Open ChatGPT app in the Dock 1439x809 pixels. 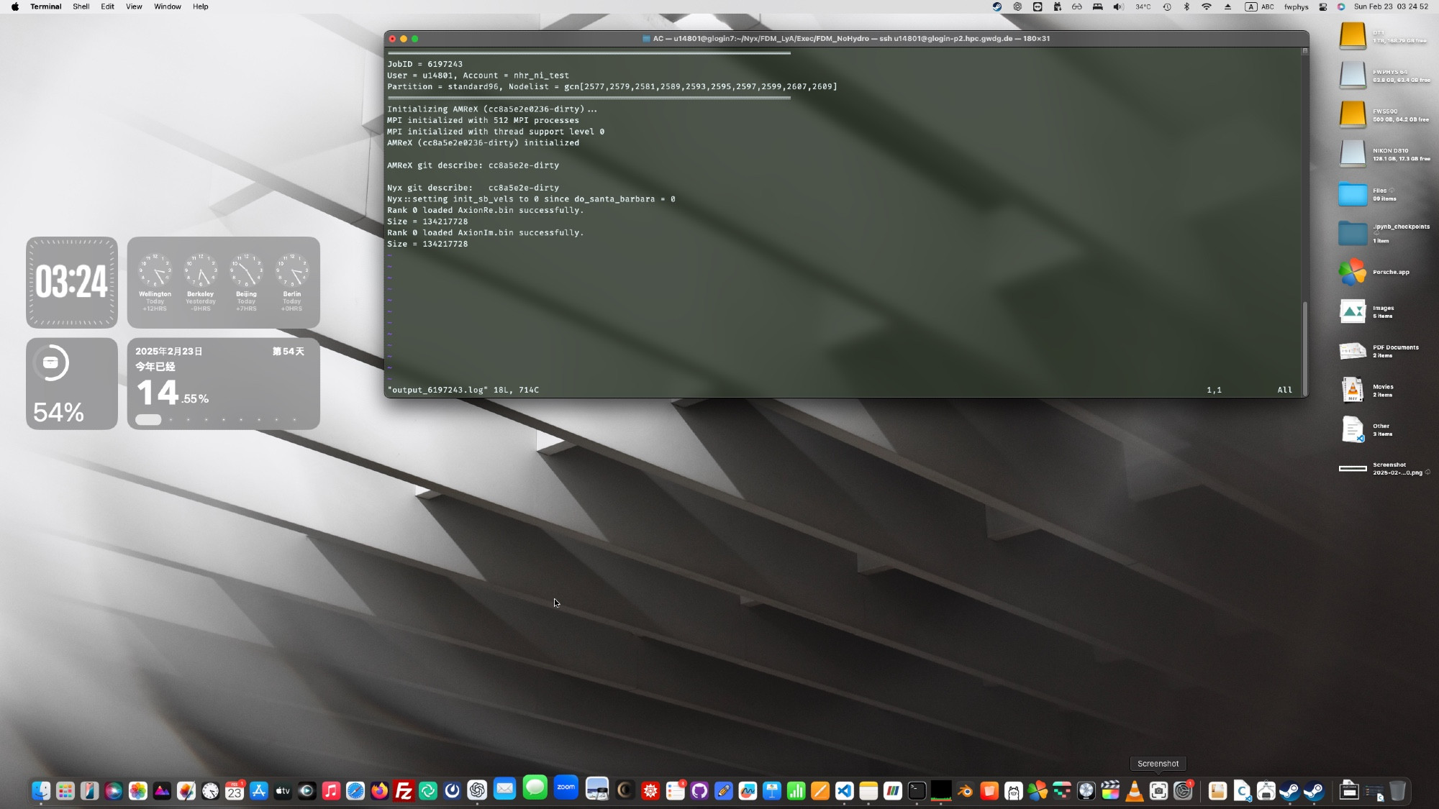[x=477, y=791]
